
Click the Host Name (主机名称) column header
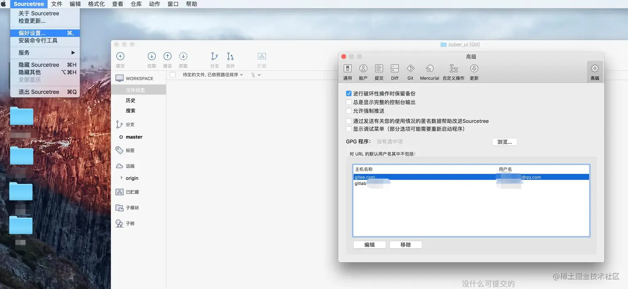pyautogui.click(x=425, y=169)
